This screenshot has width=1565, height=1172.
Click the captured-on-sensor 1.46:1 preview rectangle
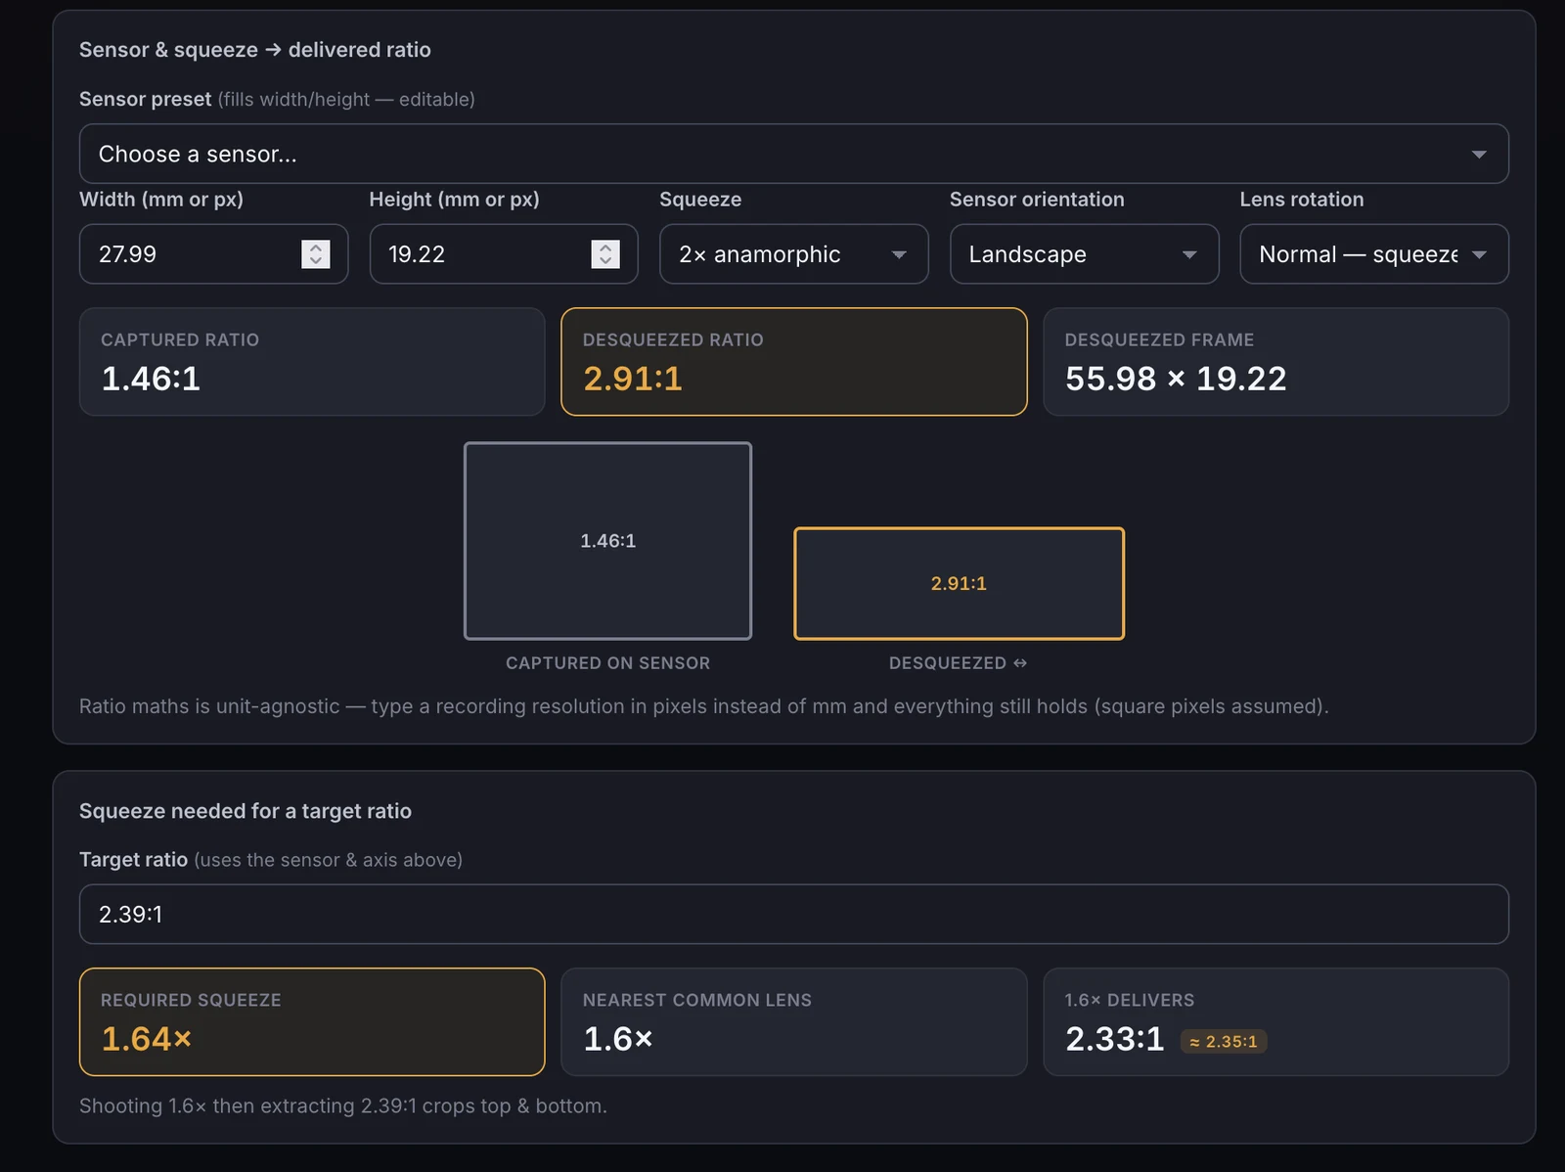(x=607, y=541)
